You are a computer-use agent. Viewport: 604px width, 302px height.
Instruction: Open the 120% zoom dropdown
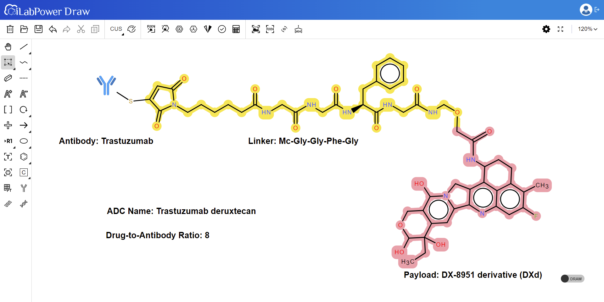coord(587,29)
